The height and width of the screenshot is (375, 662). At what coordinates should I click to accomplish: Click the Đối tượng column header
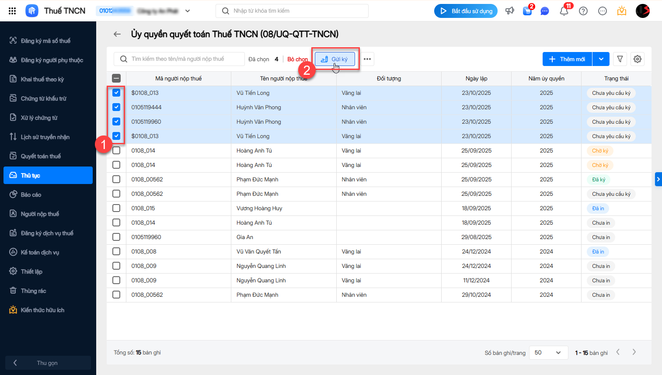(x=389, y=79)
